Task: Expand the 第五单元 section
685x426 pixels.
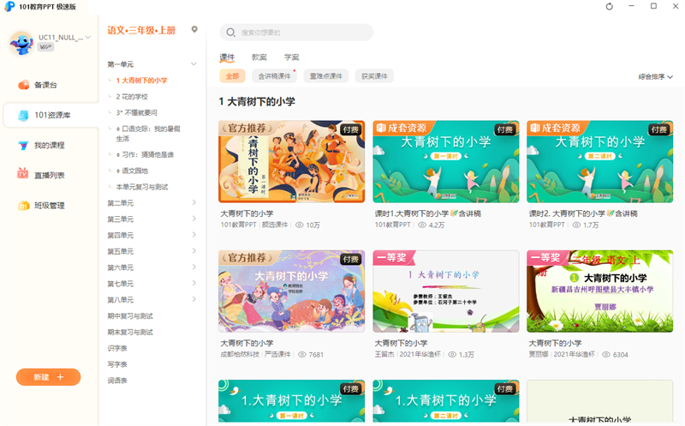Action: [x=194, y=251]
